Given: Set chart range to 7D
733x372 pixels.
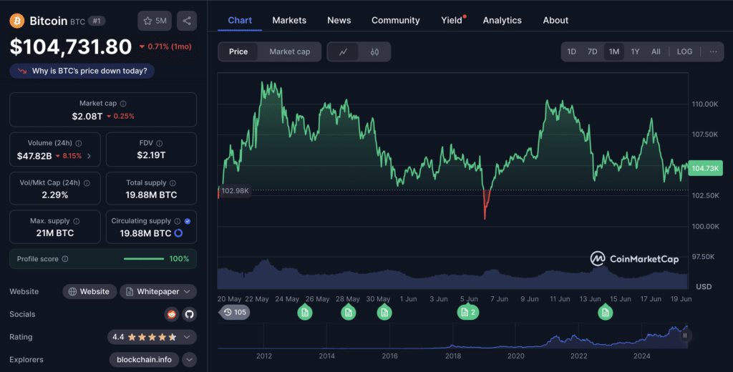Looking at the screenshot, I should (x=592, y=52).
